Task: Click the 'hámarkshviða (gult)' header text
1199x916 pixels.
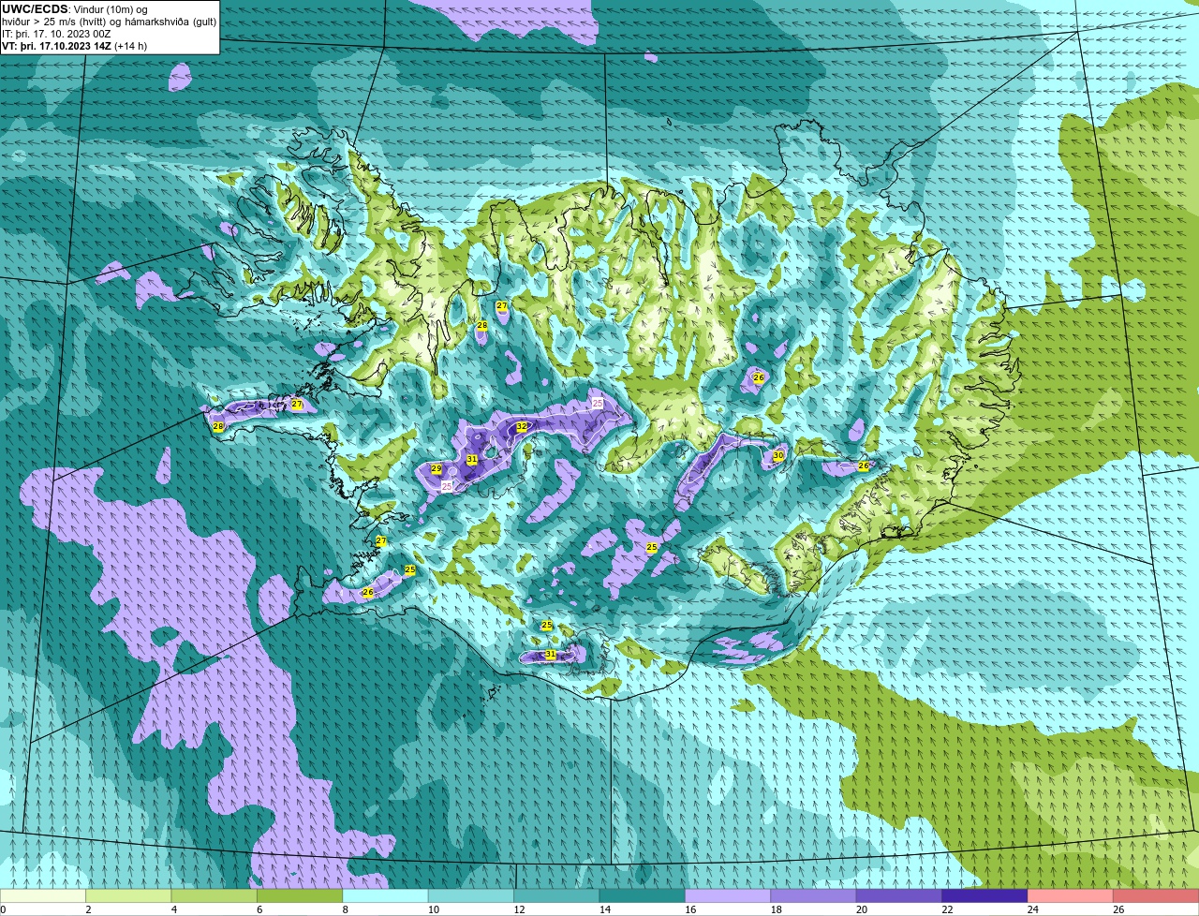Action: (x=170, y=22)
